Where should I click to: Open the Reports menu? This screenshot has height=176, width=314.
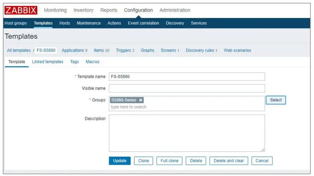coord(108,10)
